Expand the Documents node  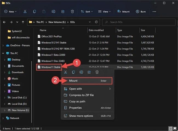[x=5, y=66]
